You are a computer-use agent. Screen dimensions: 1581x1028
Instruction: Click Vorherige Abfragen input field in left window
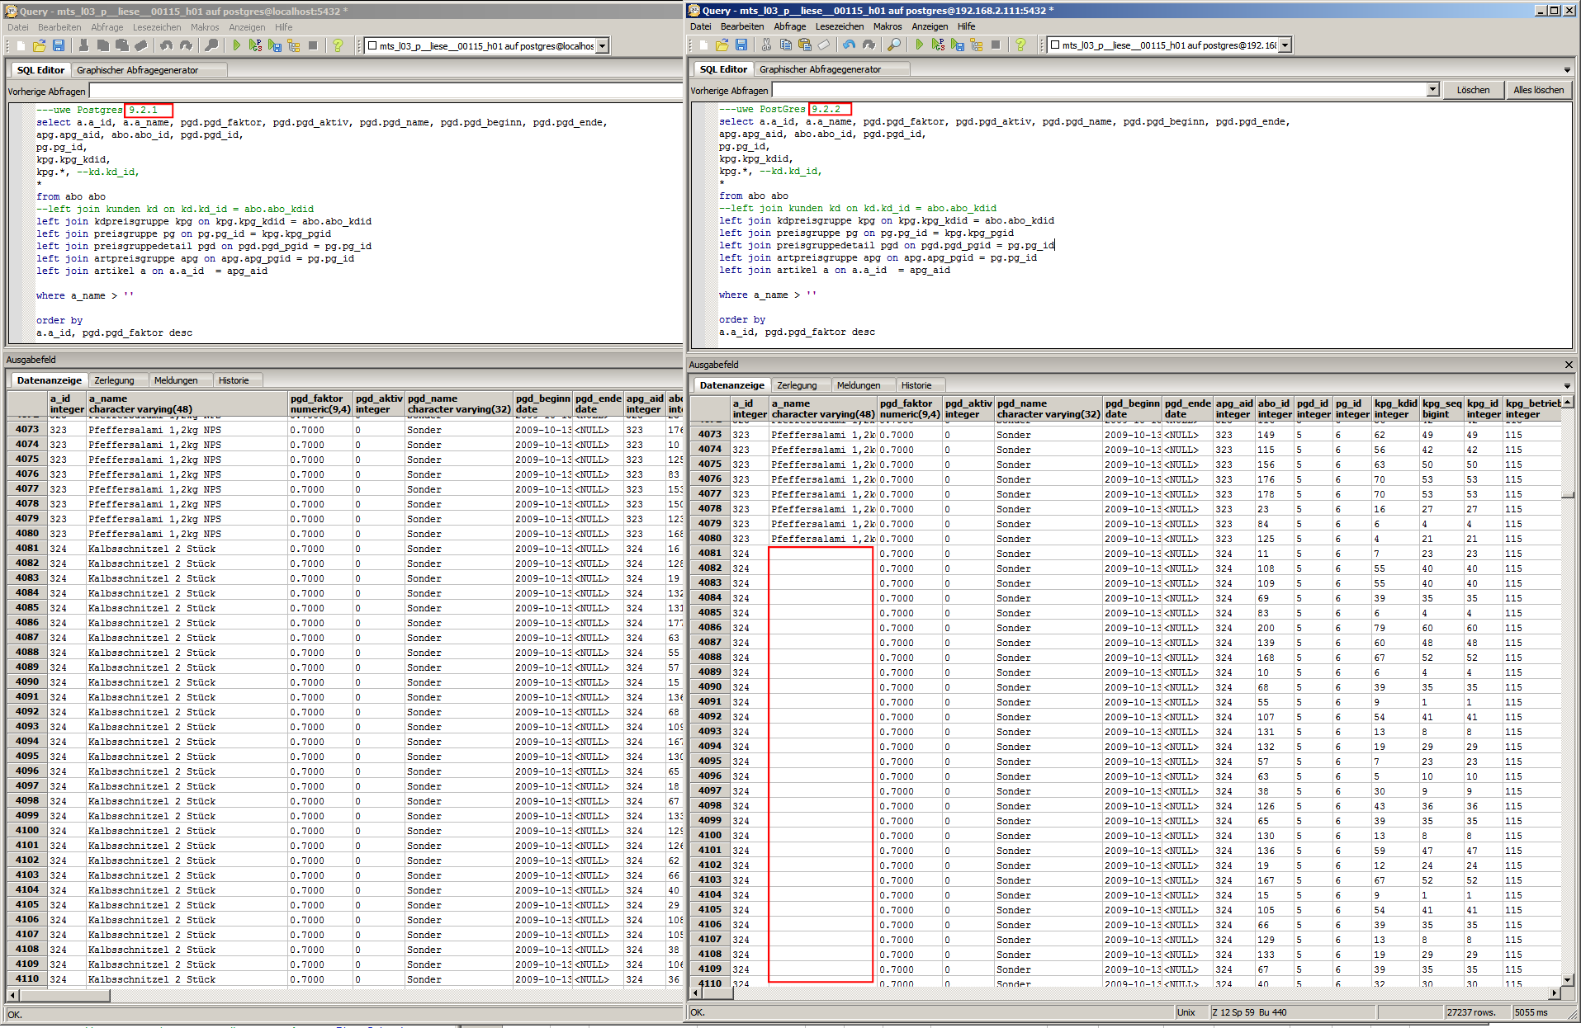tap(384, 91)
